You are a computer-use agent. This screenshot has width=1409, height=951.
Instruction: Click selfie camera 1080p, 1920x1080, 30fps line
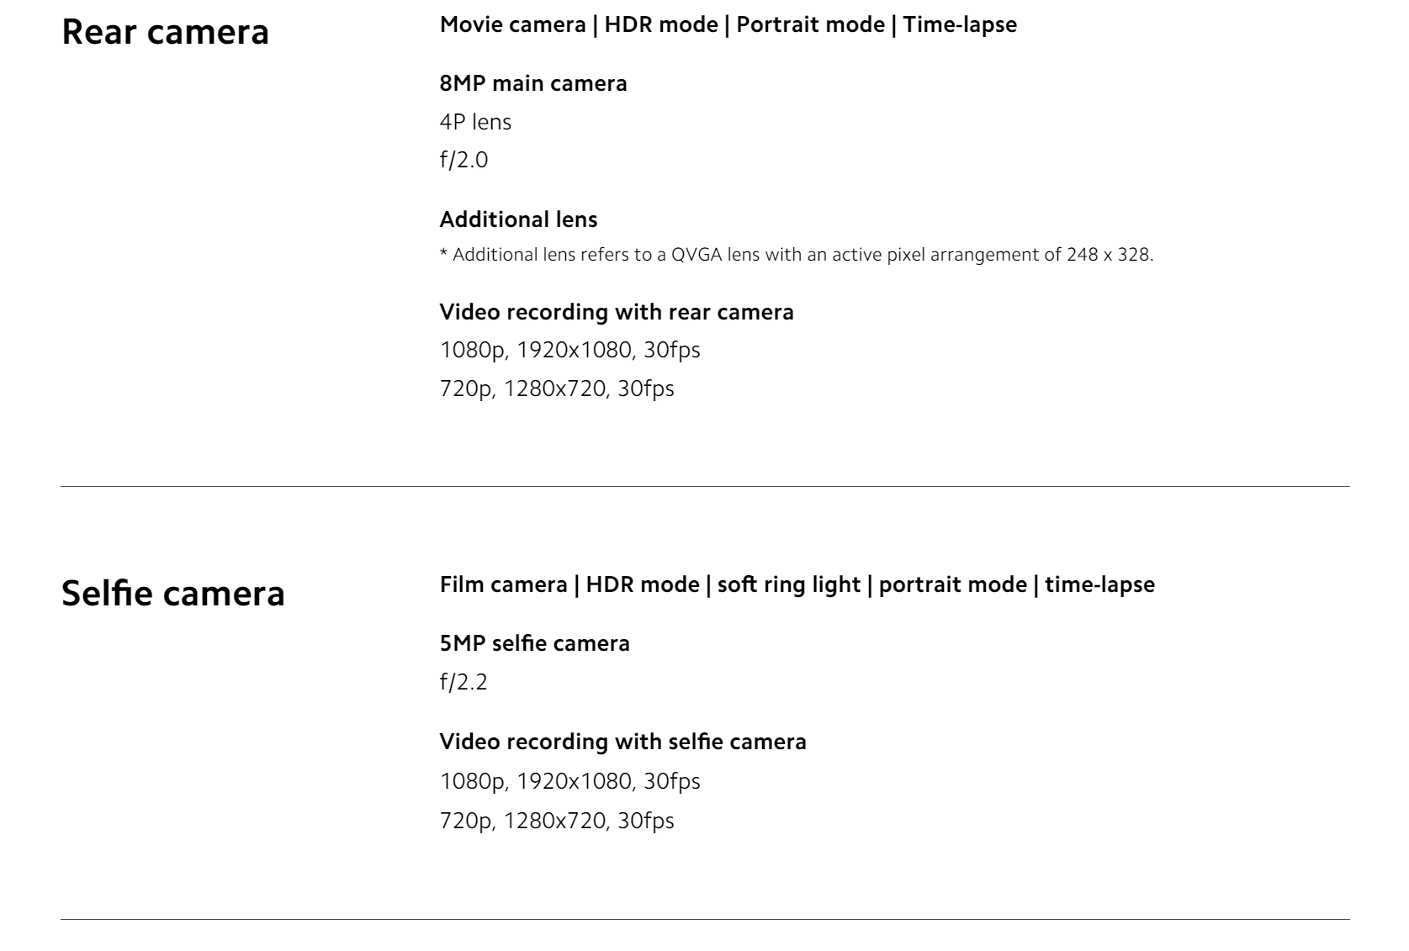tap(570, 781)
